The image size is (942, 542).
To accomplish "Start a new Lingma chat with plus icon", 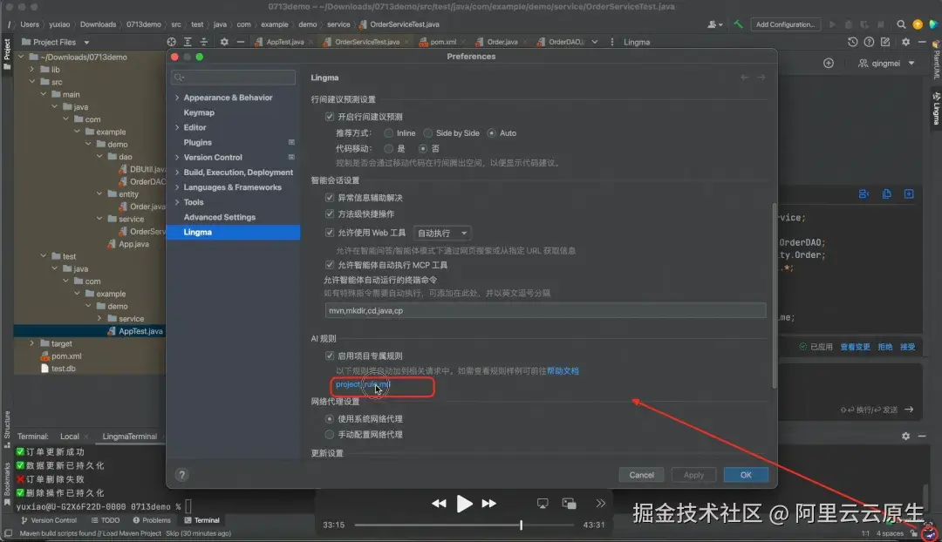I will coord(829,63).
